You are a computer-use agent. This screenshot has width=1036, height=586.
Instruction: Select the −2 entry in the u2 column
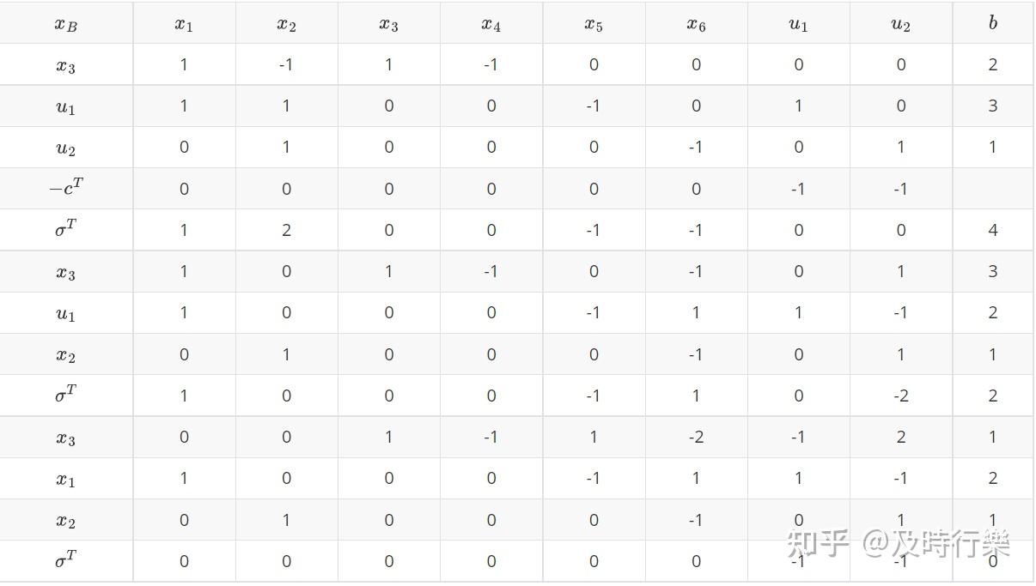click(900, 396)
